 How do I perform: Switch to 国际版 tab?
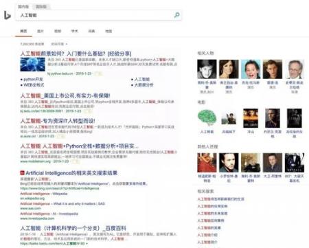click(x=41, y=6)
